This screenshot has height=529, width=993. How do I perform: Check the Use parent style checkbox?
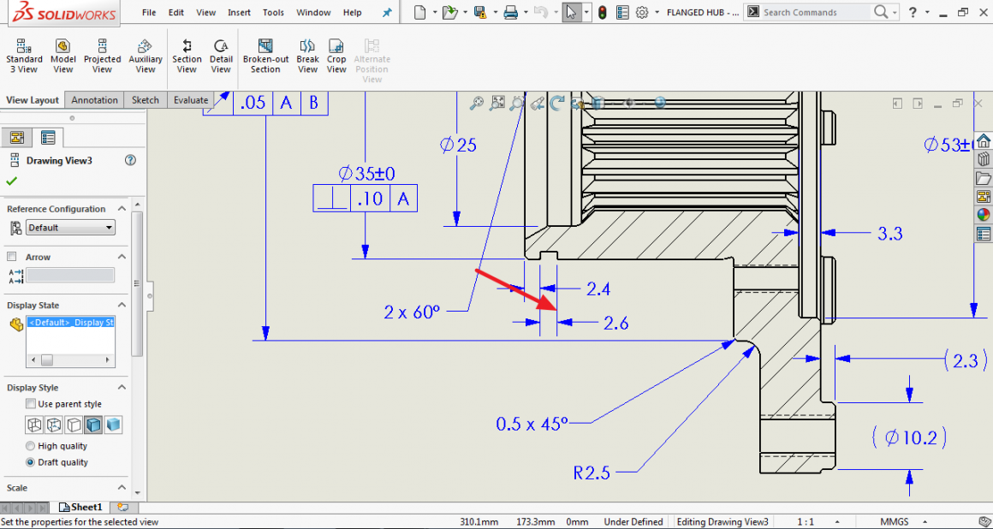[x=29, y=403]
